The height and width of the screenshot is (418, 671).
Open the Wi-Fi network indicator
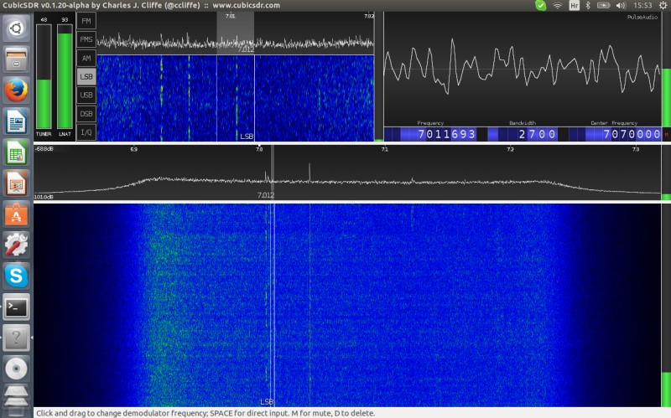[x=557, y=6]
